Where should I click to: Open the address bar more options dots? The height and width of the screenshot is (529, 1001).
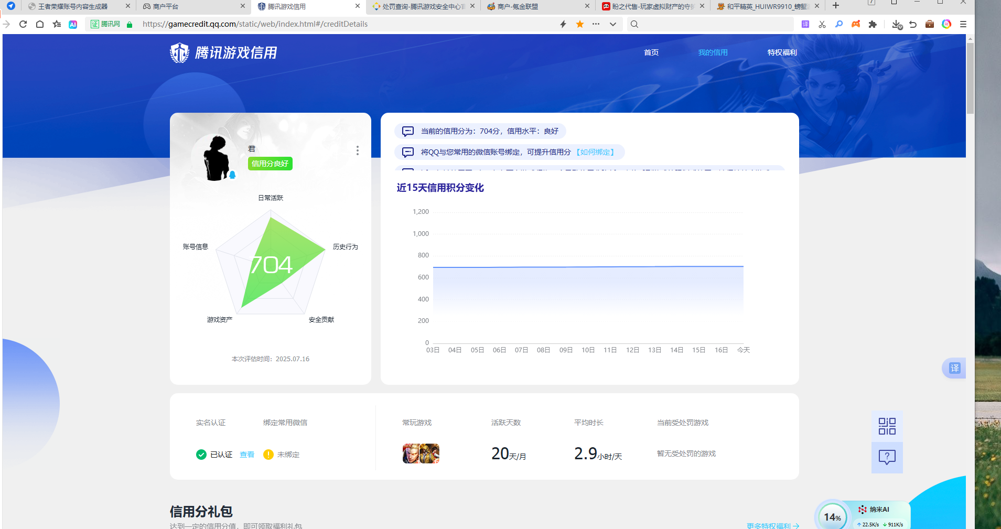point(596,24)
